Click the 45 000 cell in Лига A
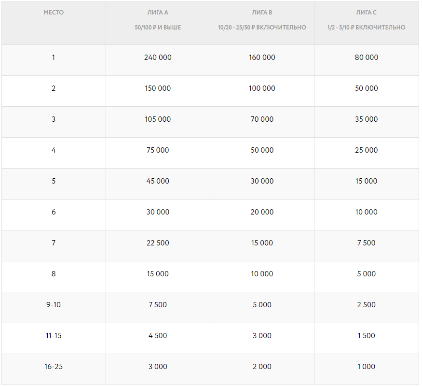The width and height of the screenshot is (422, 386). pyautogui.click(x=158, y=181)
